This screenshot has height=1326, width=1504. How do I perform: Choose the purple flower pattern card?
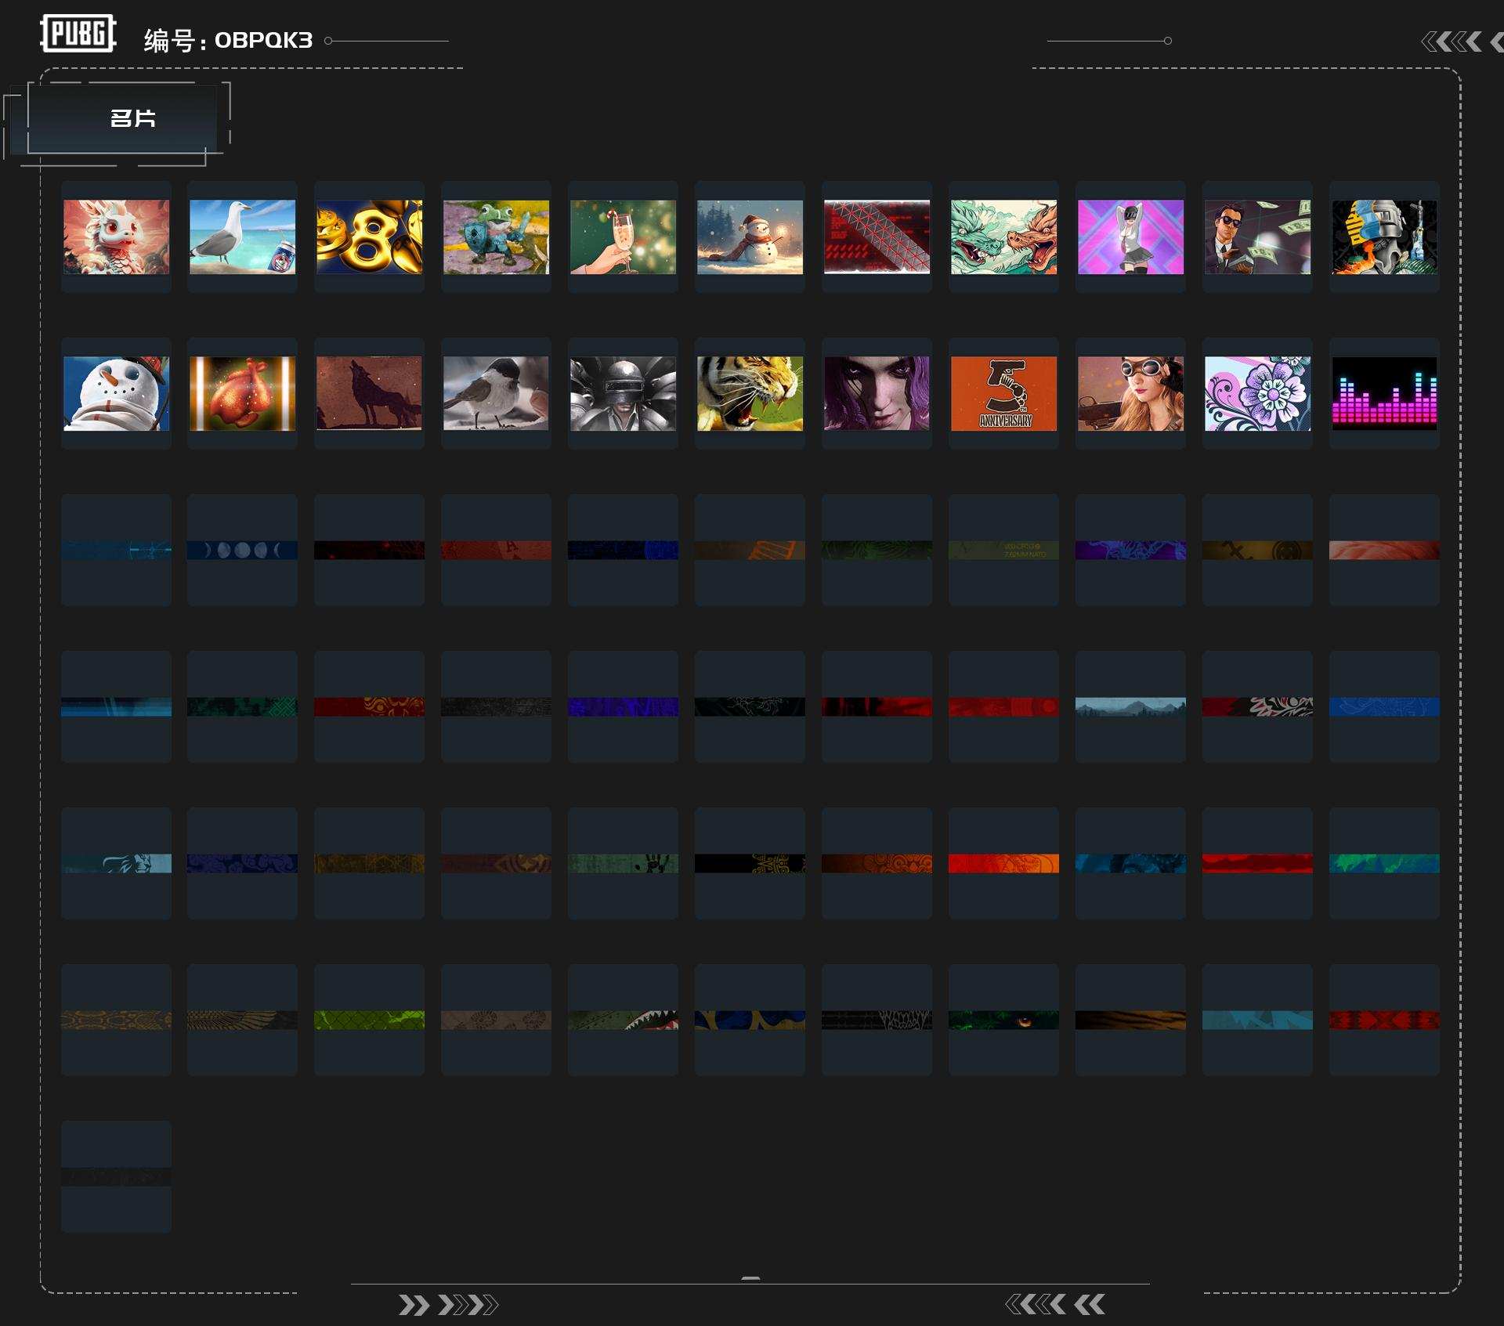tap(1258, 393)
